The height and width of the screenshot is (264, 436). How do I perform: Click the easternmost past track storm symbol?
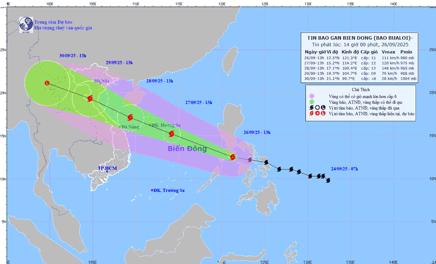pos(328,180)
